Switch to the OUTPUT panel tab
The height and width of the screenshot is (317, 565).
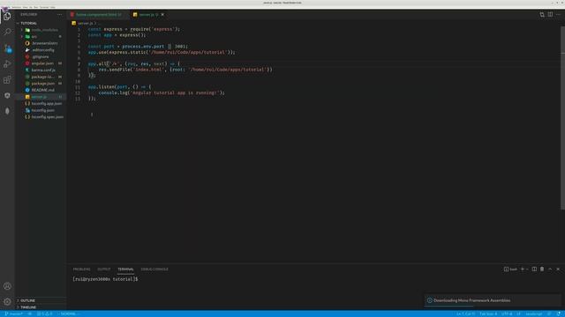(104, 269)
